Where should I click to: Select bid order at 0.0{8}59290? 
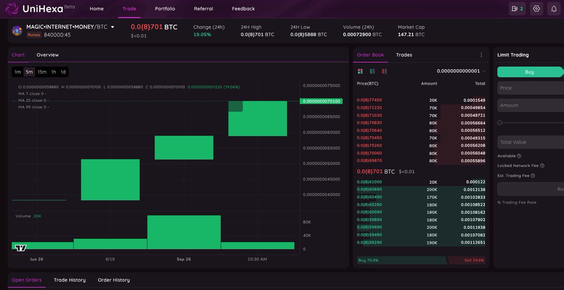pos(421,243)
